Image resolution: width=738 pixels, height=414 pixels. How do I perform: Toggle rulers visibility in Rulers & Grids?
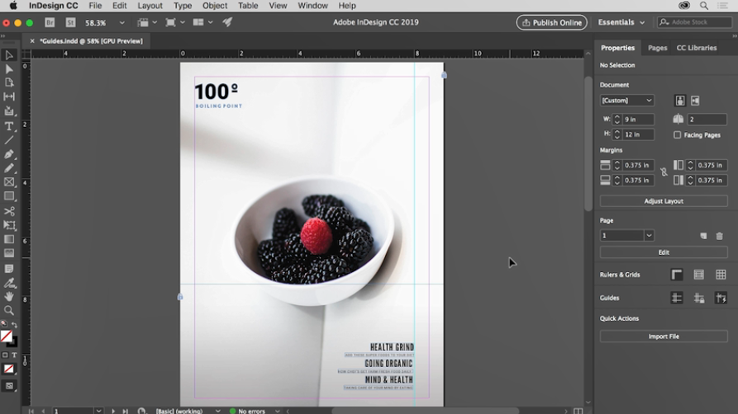(677, 275)
